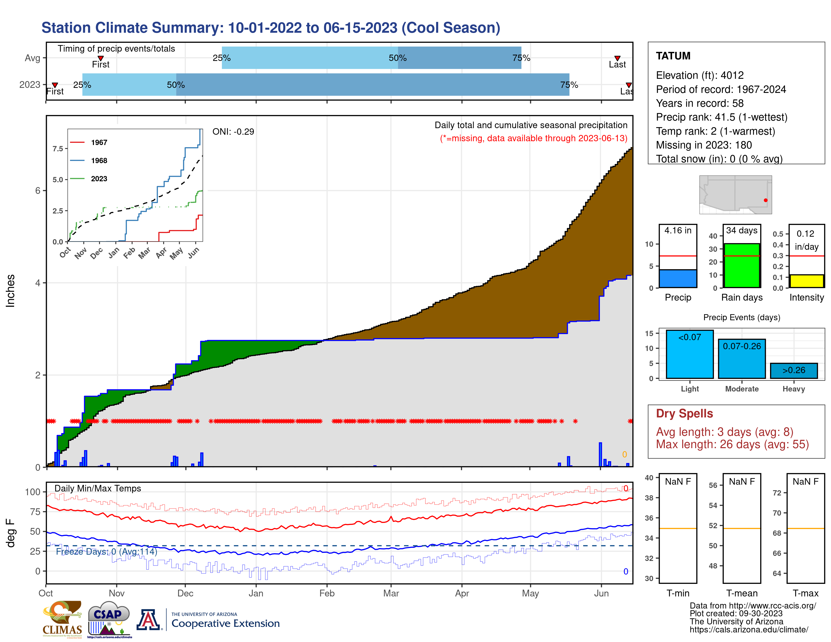
Task: Click the Precip rank: 41.5 line
Action: pos(721,117)
